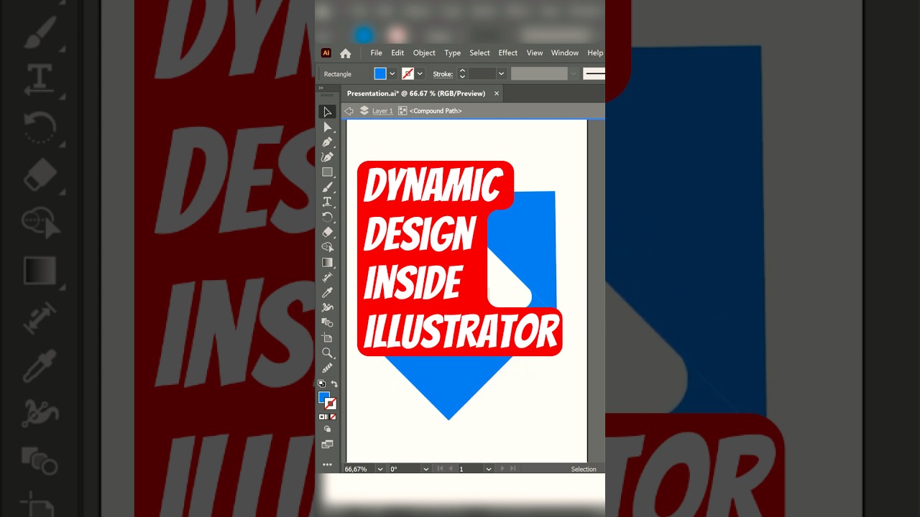Screen dimensions: 920x517
Task: Set the toolbar color mode to Gradient
Action: point(327,416)
